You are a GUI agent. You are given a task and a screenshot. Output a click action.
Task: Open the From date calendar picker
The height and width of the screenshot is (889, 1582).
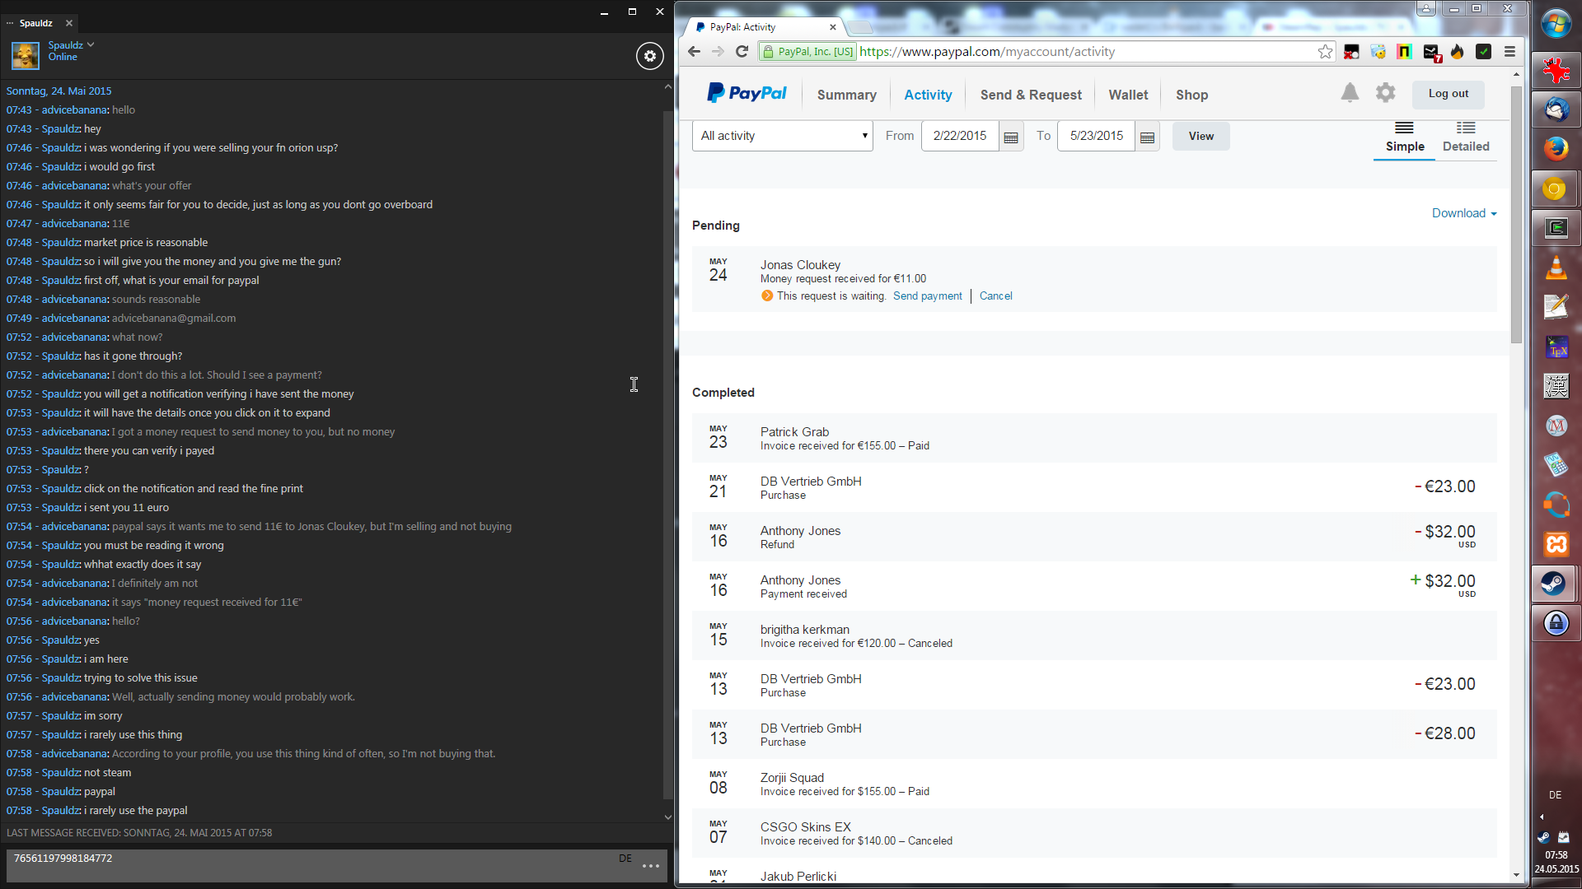1011,137
